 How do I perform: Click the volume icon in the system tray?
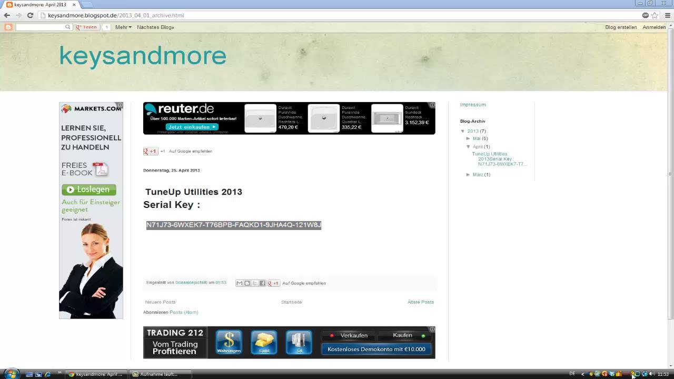[652, 374]
